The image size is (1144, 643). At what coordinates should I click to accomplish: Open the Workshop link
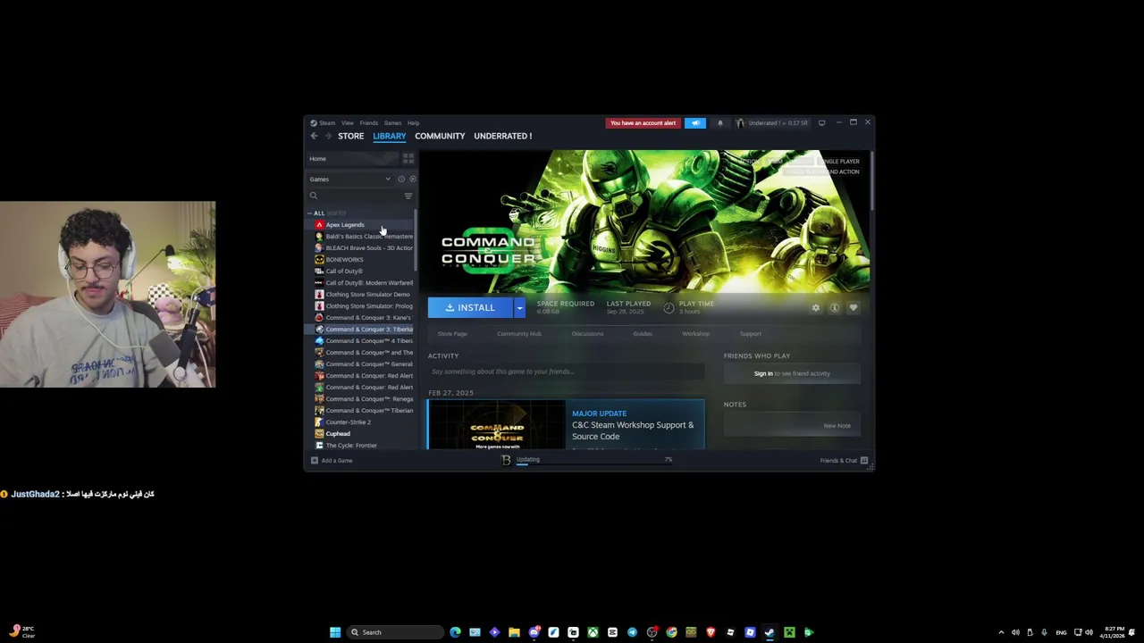point(695,334)
